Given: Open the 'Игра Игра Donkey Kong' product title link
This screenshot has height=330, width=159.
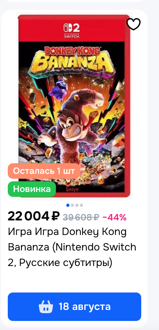Looking at the screenshot, I should point(67,232).
